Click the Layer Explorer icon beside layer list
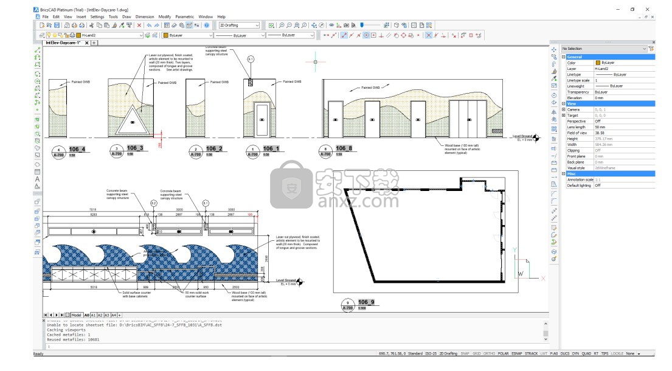The image size is (672, 371). pos(42,35)
